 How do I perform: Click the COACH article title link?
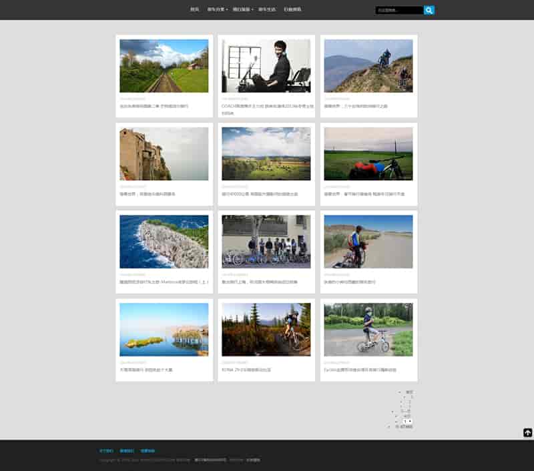[266, 105]
